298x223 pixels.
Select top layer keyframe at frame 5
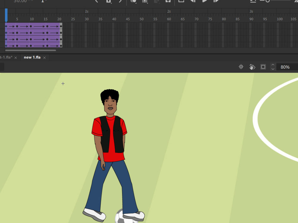[17, 26]
